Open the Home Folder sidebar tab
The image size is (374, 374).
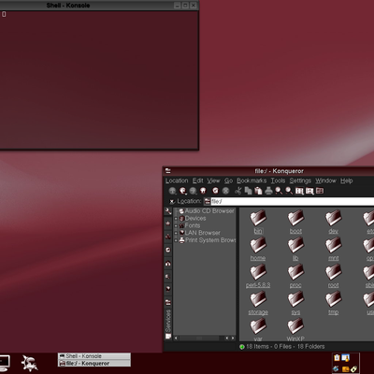pyautogui.click(x=168, y=264)
